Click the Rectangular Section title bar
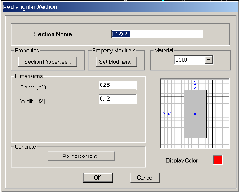239x193 pixels. 120,7
